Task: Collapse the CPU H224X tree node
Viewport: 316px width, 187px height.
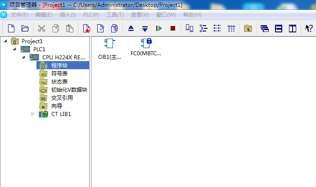Action: click(x=23, y=58)
